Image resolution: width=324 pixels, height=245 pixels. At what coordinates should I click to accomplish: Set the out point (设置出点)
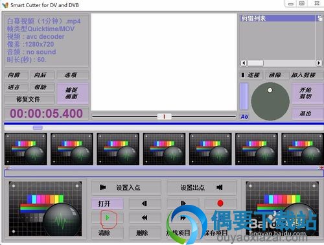click(x=202, y=187)
